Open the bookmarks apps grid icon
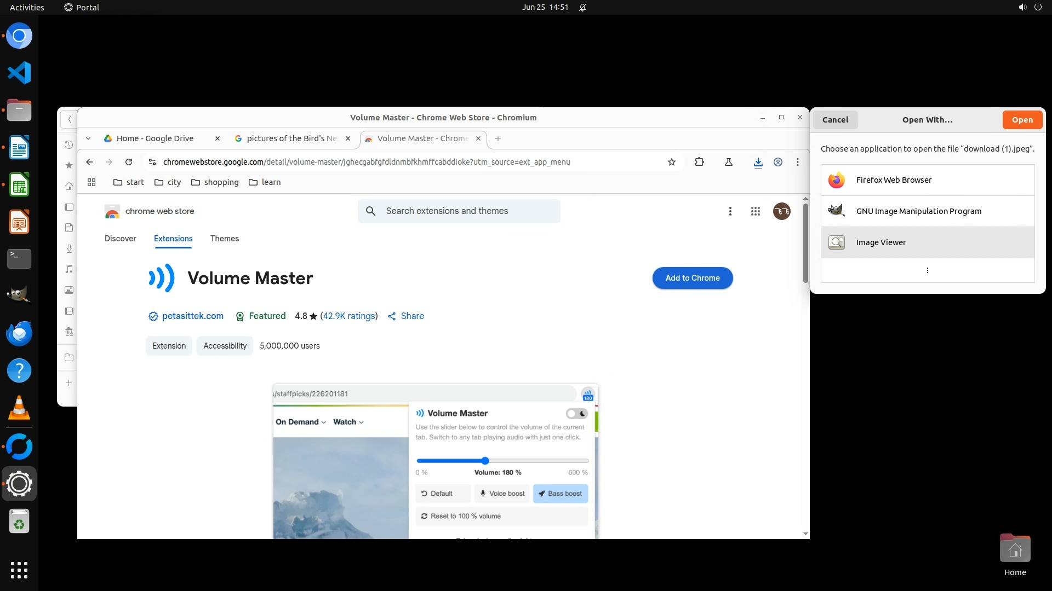 [92, 182]
